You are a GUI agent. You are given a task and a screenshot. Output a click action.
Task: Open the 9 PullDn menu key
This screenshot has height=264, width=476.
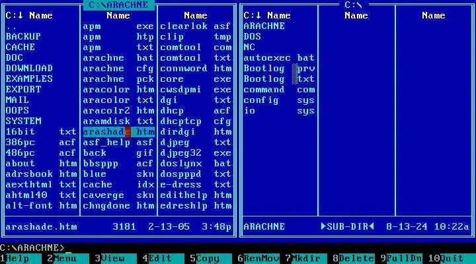click(401, 259)
